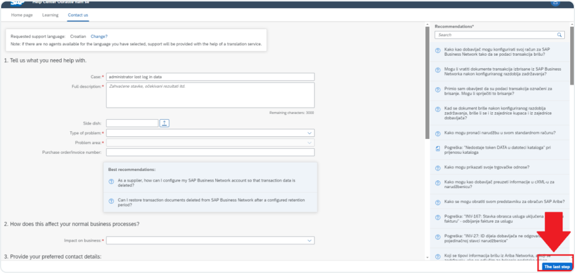The image size is (575, 273).
Task: Click question icon beside 'Can I restore transaction documents'
Action: 111,201
